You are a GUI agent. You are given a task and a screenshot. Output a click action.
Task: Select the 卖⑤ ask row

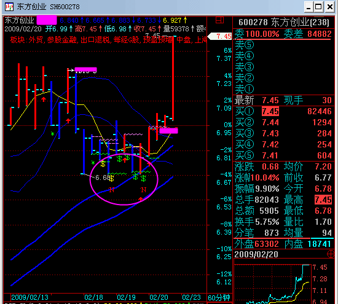[283, 45]
